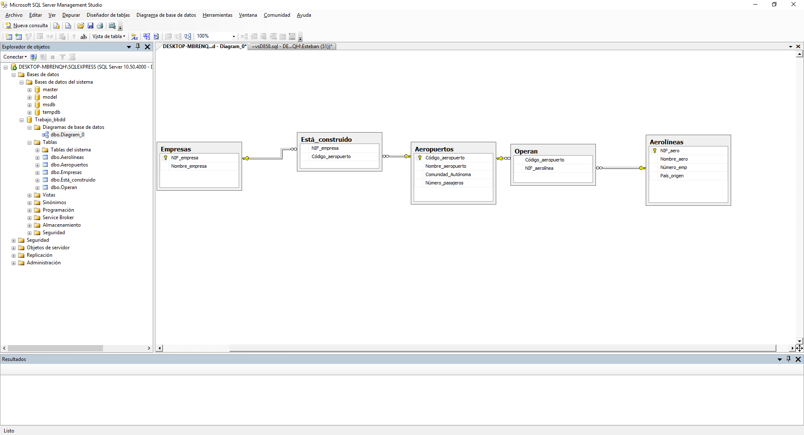Open the Herramientas menu
Image resolution: width=804 pixels, height=435 pixels.
point(217,15)
